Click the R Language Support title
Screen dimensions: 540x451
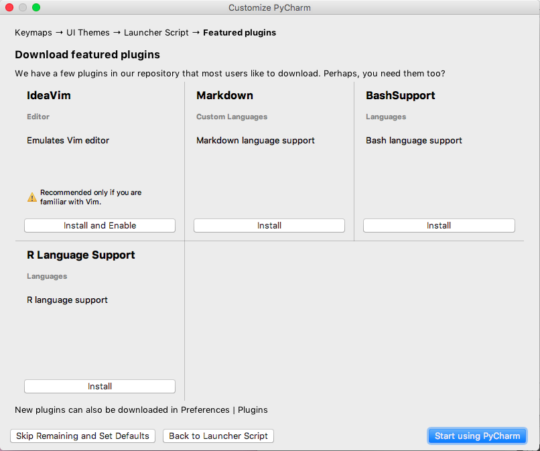[81, 255]
